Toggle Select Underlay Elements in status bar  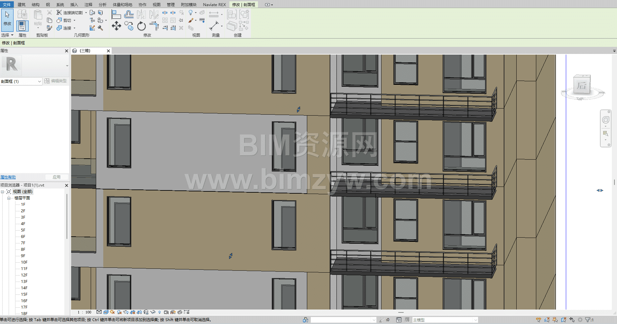(x=547, y=320)
